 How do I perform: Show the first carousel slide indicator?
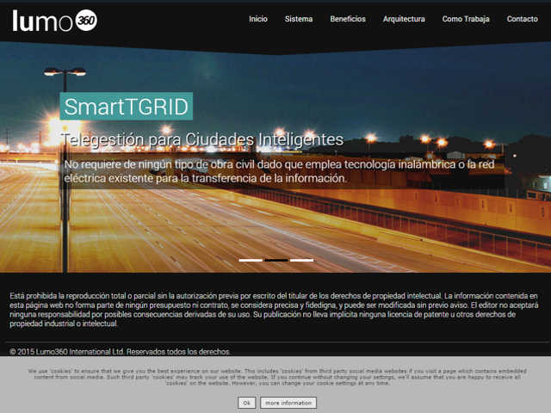pos(251,260)
